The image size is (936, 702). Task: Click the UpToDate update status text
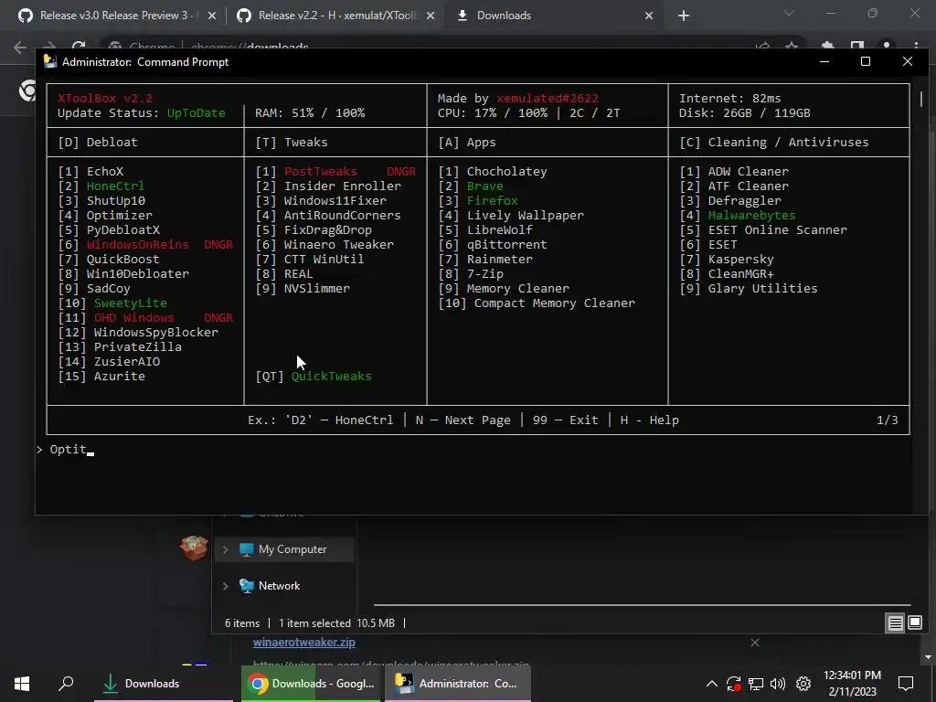pos(196,112)
